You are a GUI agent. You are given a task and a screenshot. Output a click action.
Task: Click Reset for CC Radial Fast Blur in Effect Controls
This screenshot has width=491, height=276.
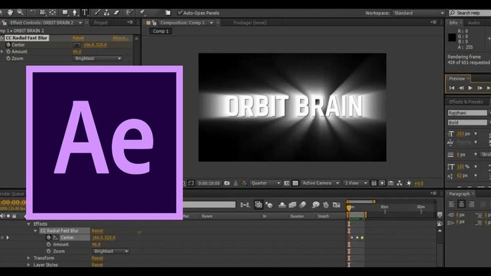[78, 38]
